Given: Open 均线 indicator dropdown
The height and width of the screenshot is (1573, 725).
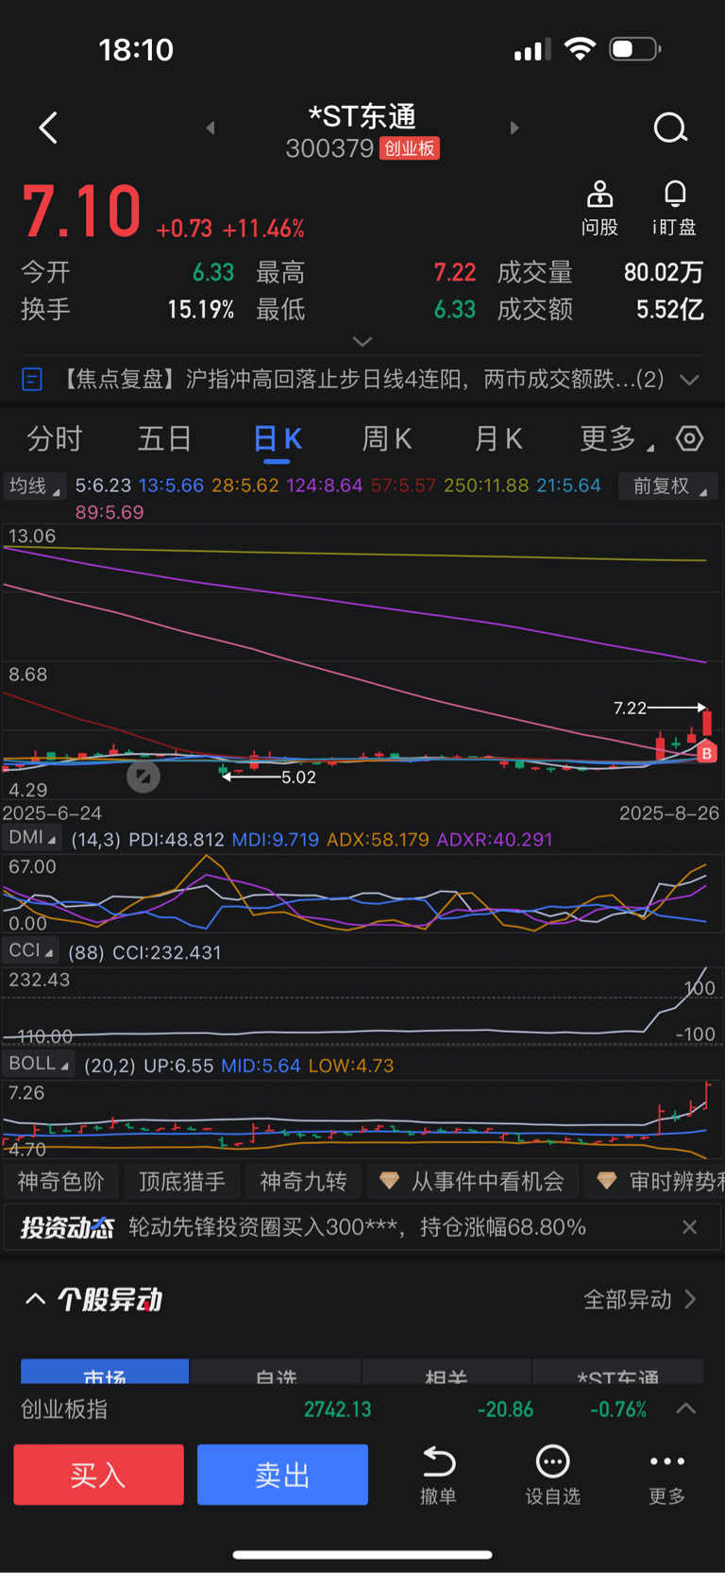Looking at the screenshot, I should pos(34,486).
